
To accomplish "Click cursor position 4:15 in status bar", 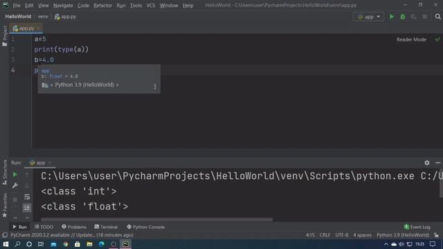I will click(x=310, y=235).
